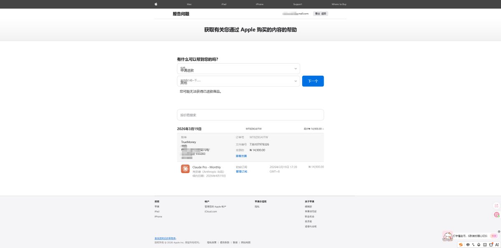Click the AI assistant icon on the IME toolbar
This screenshot has height=248, width=501.
click(x=497, y=245)
